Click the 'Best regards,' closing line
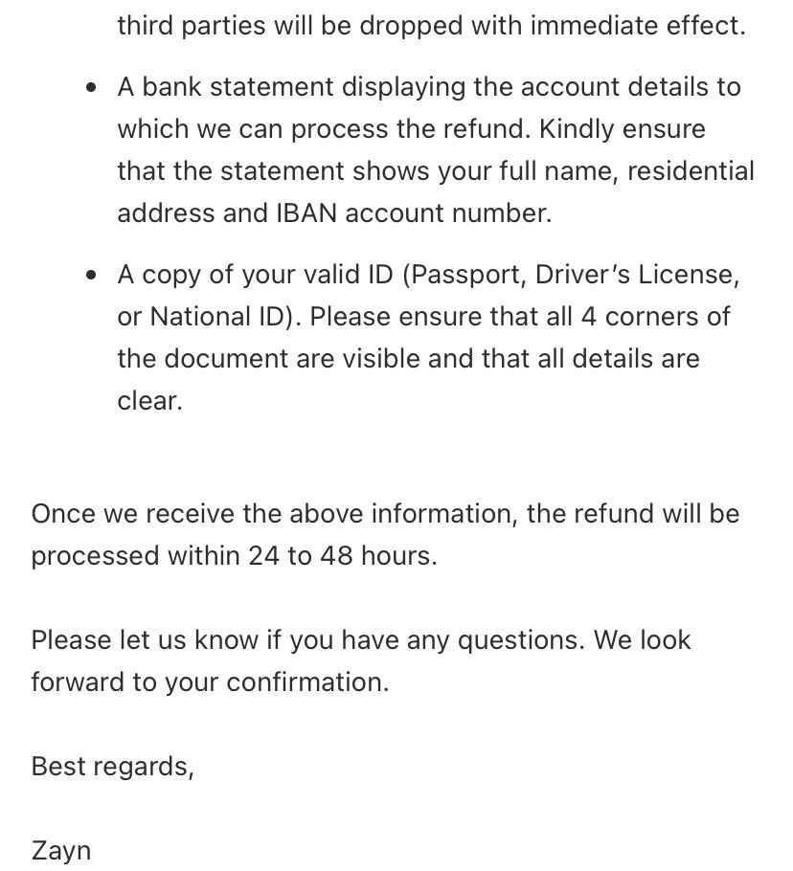Viewport: 793px width, 871px height. coord(112,766)
